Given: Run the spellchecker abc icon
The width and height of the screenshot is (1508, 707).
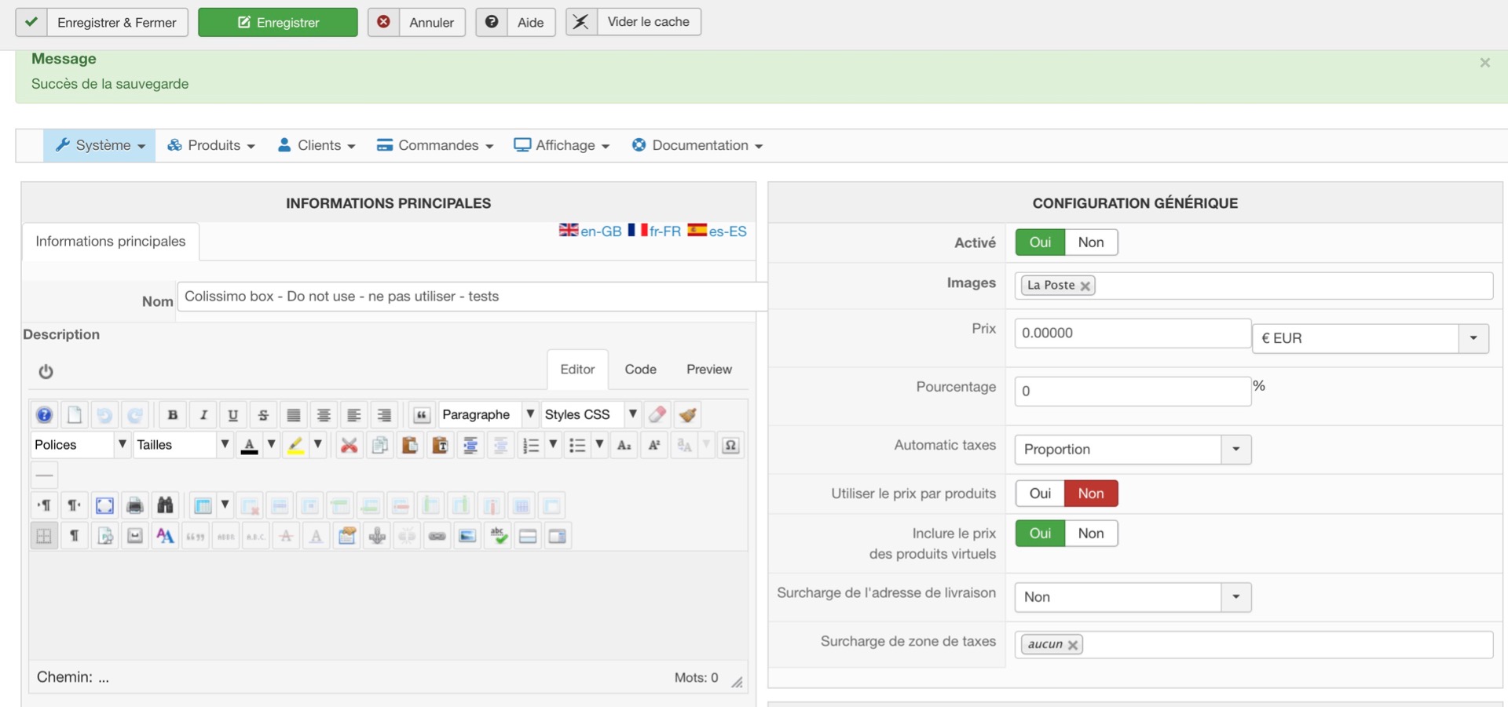Looking at the screenshot, I should tap(498, 536).
